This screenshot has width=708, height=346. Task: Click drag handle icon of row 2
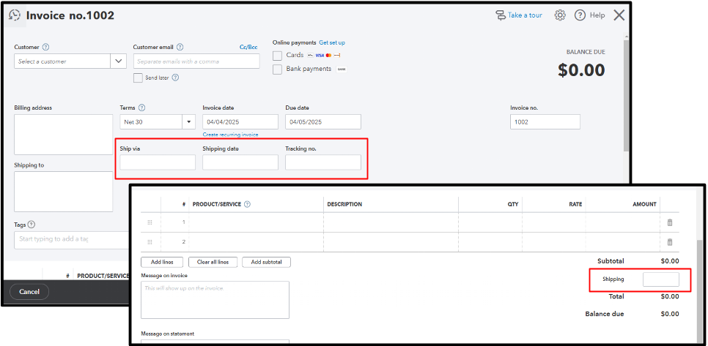(150, 242)
